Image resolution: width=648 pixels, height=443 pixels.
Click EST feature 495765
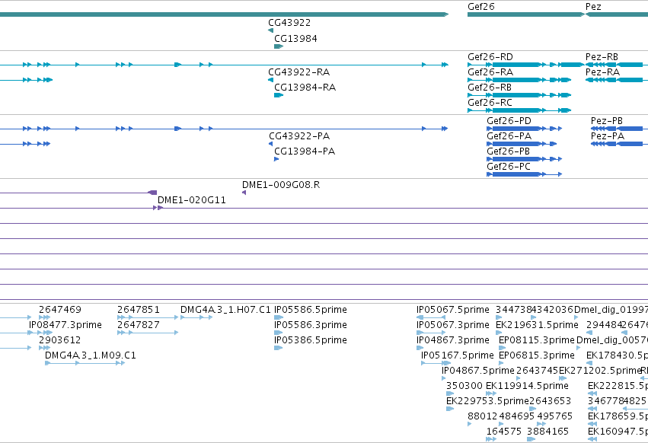point(541,425)
